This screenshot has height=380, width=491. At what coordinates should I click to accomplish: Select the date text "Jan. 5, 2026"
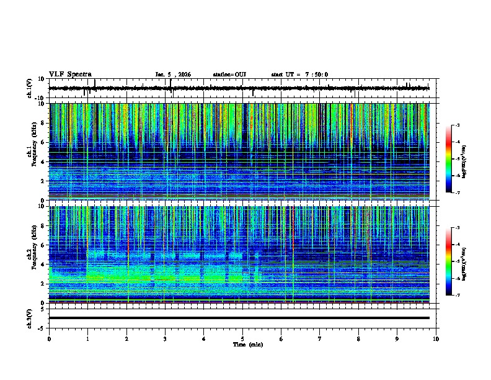pos(173,75)
